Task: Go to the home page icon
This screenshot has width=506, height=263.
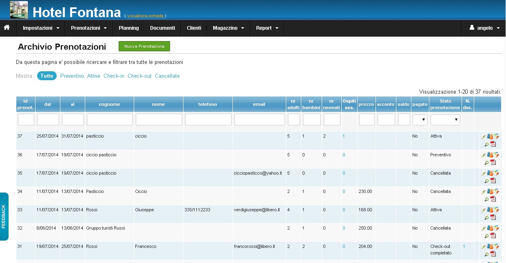Action: click(x=7, y=28)
